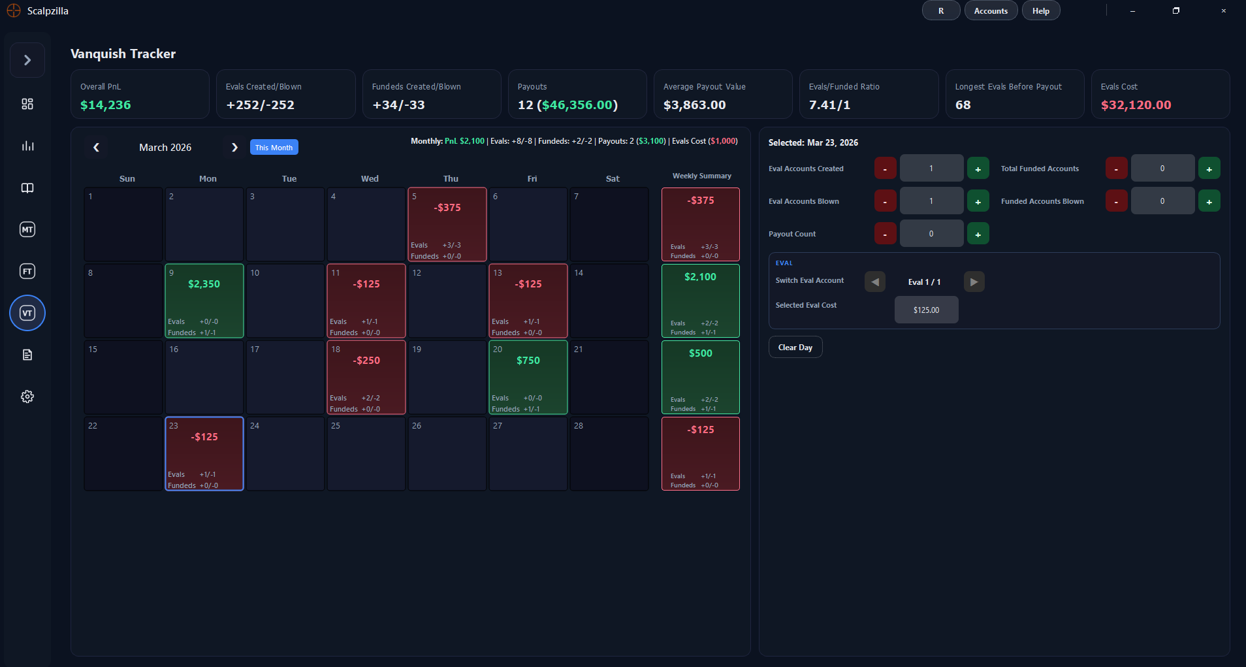Decrease Total Funded Accounts value
The height and width of the screenshot is (667, 1246).
coord(1117,169)
